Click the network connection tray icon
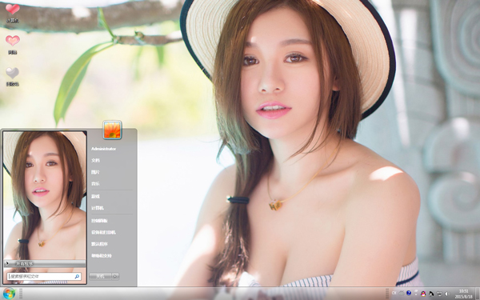Screen dimensions: 480x300 pos(439,294)
